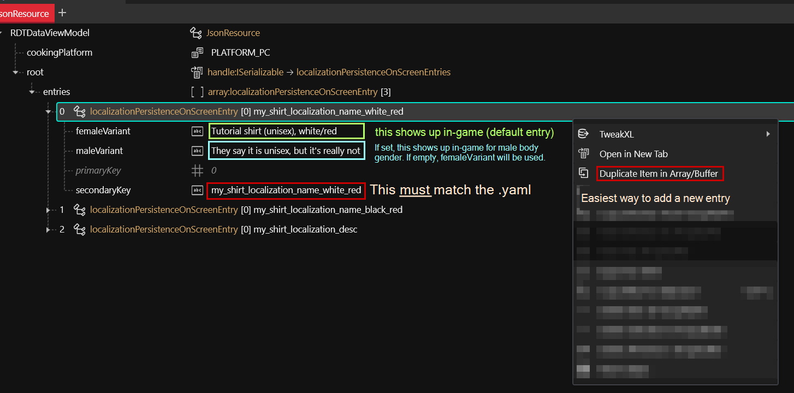
Task: Click the array brackets icon for entries
Action: 197,92
